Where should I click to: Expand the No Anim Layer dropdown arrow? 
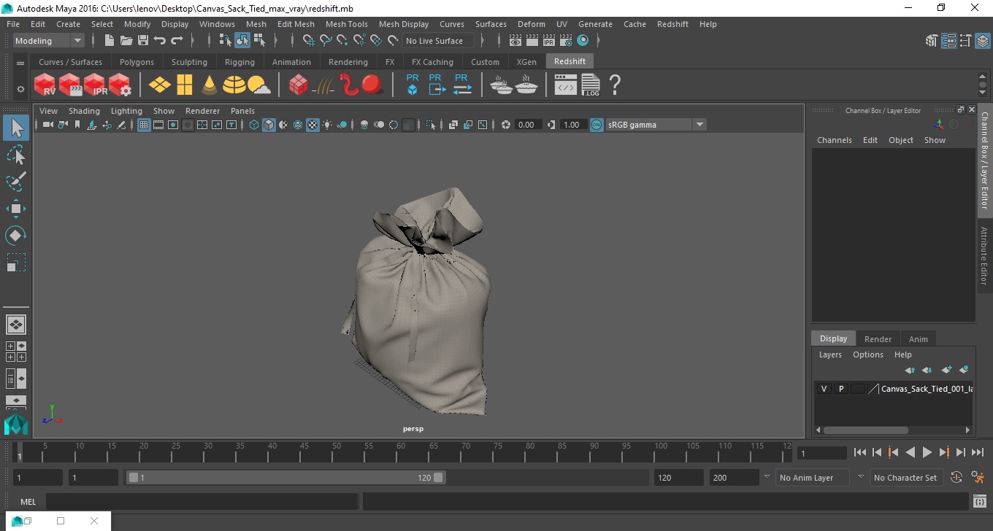767,477
